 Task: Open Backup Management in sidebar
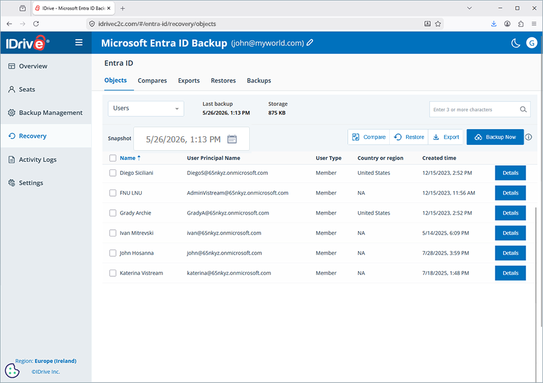click(x=46, y=113)
